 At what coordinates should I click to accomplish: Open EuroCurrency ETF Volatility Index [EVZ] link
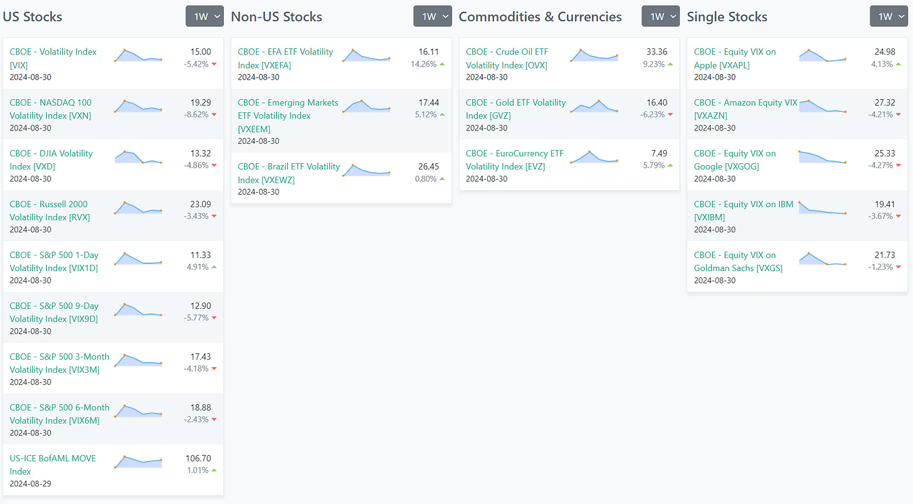[x=515, y=160]
